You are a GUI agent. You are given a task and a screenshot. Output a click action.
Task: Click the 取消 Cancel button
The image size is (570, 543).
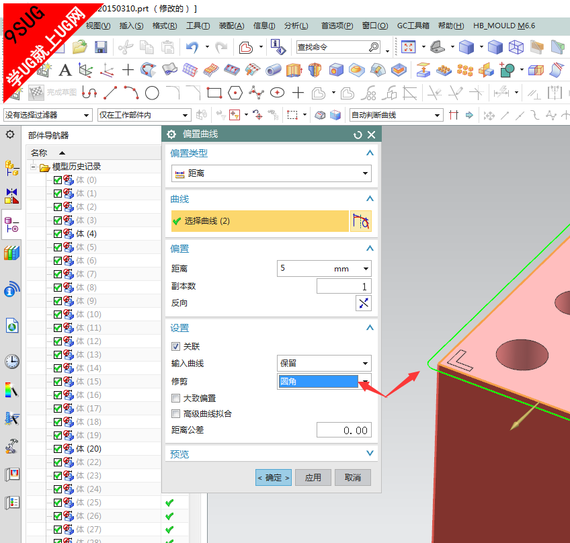click(353, 478)
